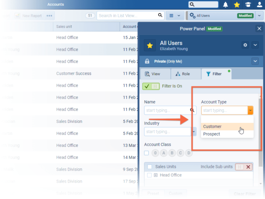The width and height of the screenshot is (265, 199).
Task: Click the Power Panel gear settings icon
Action: pos(245,45)
